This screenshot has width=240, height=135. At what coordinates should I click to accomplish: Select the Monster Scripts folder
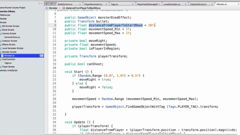[9, 52]
